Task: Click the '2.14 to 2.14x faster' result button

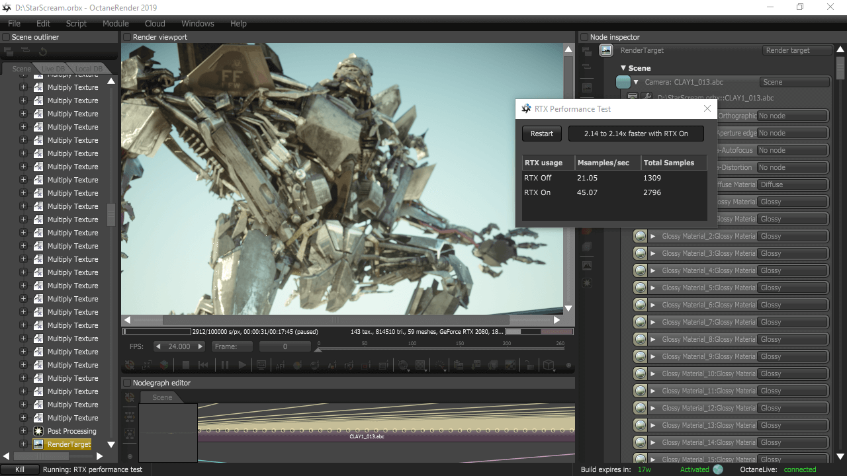Action: [x=636, y=134]
